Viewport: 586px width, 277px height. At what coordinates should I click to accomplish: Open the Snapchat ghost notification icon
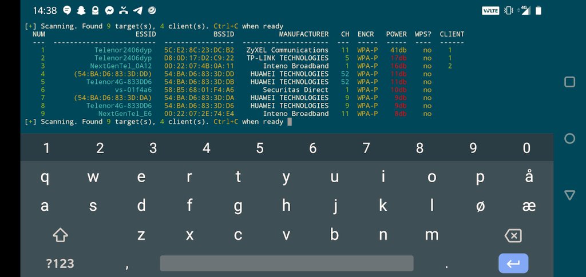point(81,10)
